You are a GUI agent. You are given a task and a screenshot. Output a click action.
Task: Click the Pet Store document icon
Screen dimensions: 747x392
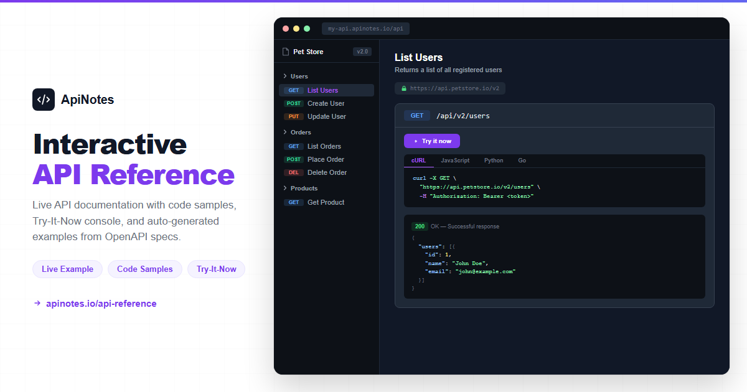(x=286, y=52)
